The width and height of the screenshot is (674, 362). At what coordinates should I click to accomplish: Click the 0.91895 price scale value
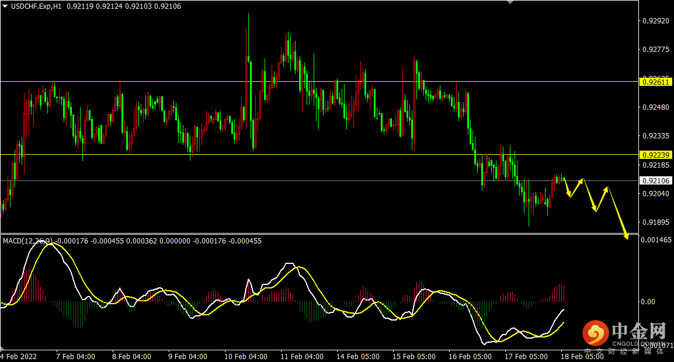click(655, 222)
